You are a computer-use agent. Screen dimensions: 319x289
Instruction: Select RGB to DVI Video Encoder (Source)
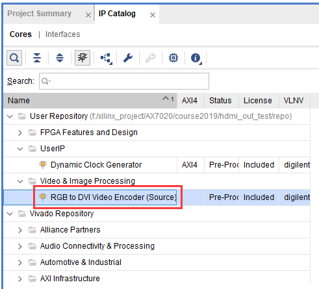(114, 197)
